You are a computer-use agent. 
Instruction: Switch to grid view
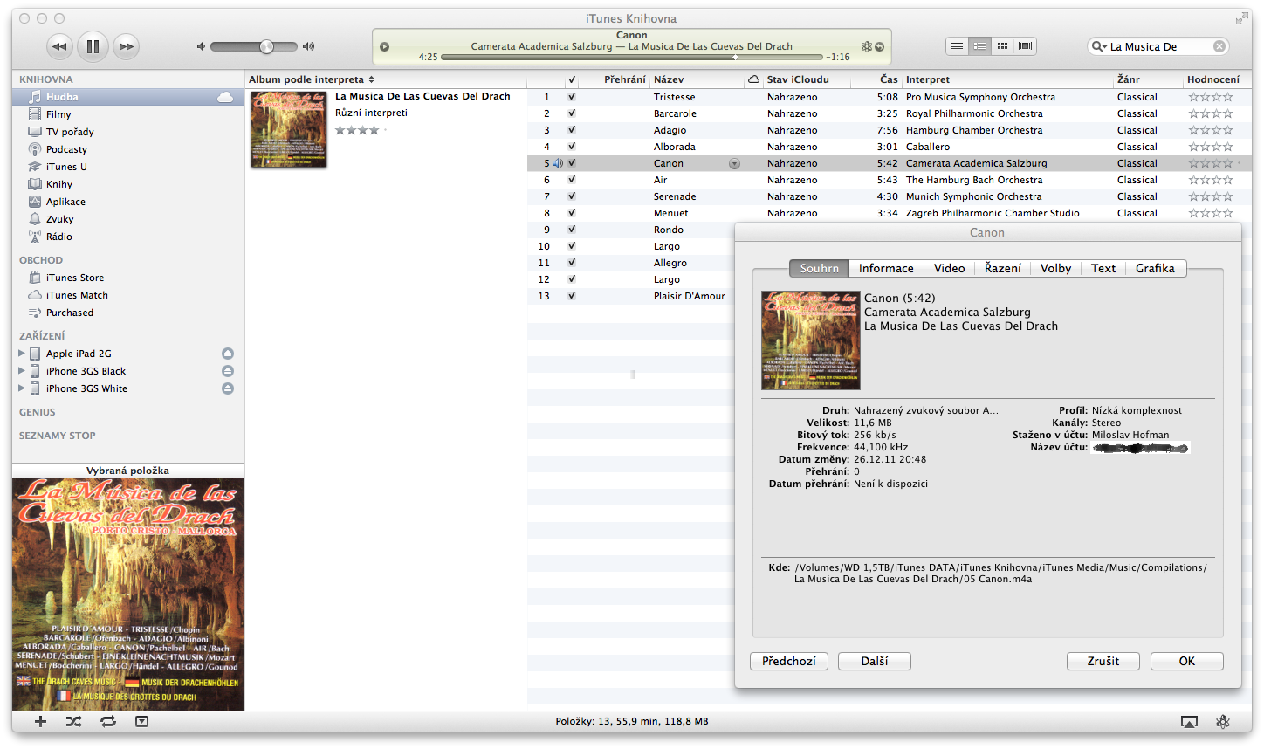click(x=1001, y=45)
